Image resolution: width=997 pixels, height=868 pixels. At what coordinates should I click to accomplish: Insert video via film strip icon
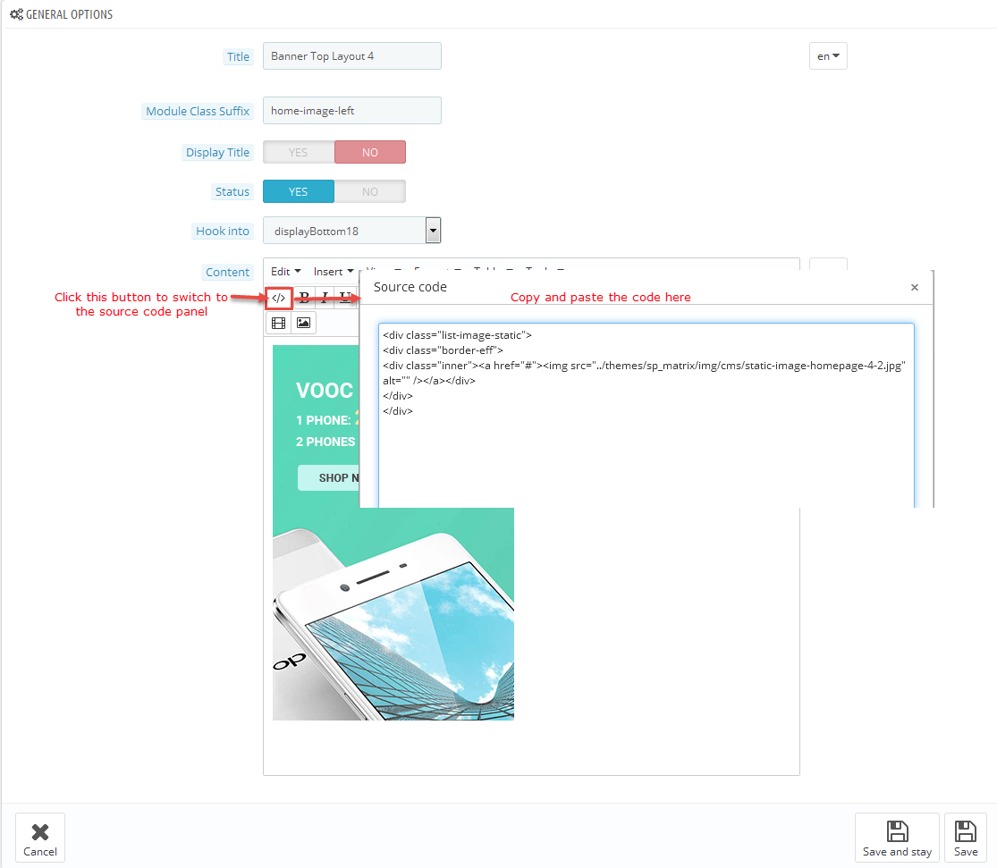click(278, 323)
